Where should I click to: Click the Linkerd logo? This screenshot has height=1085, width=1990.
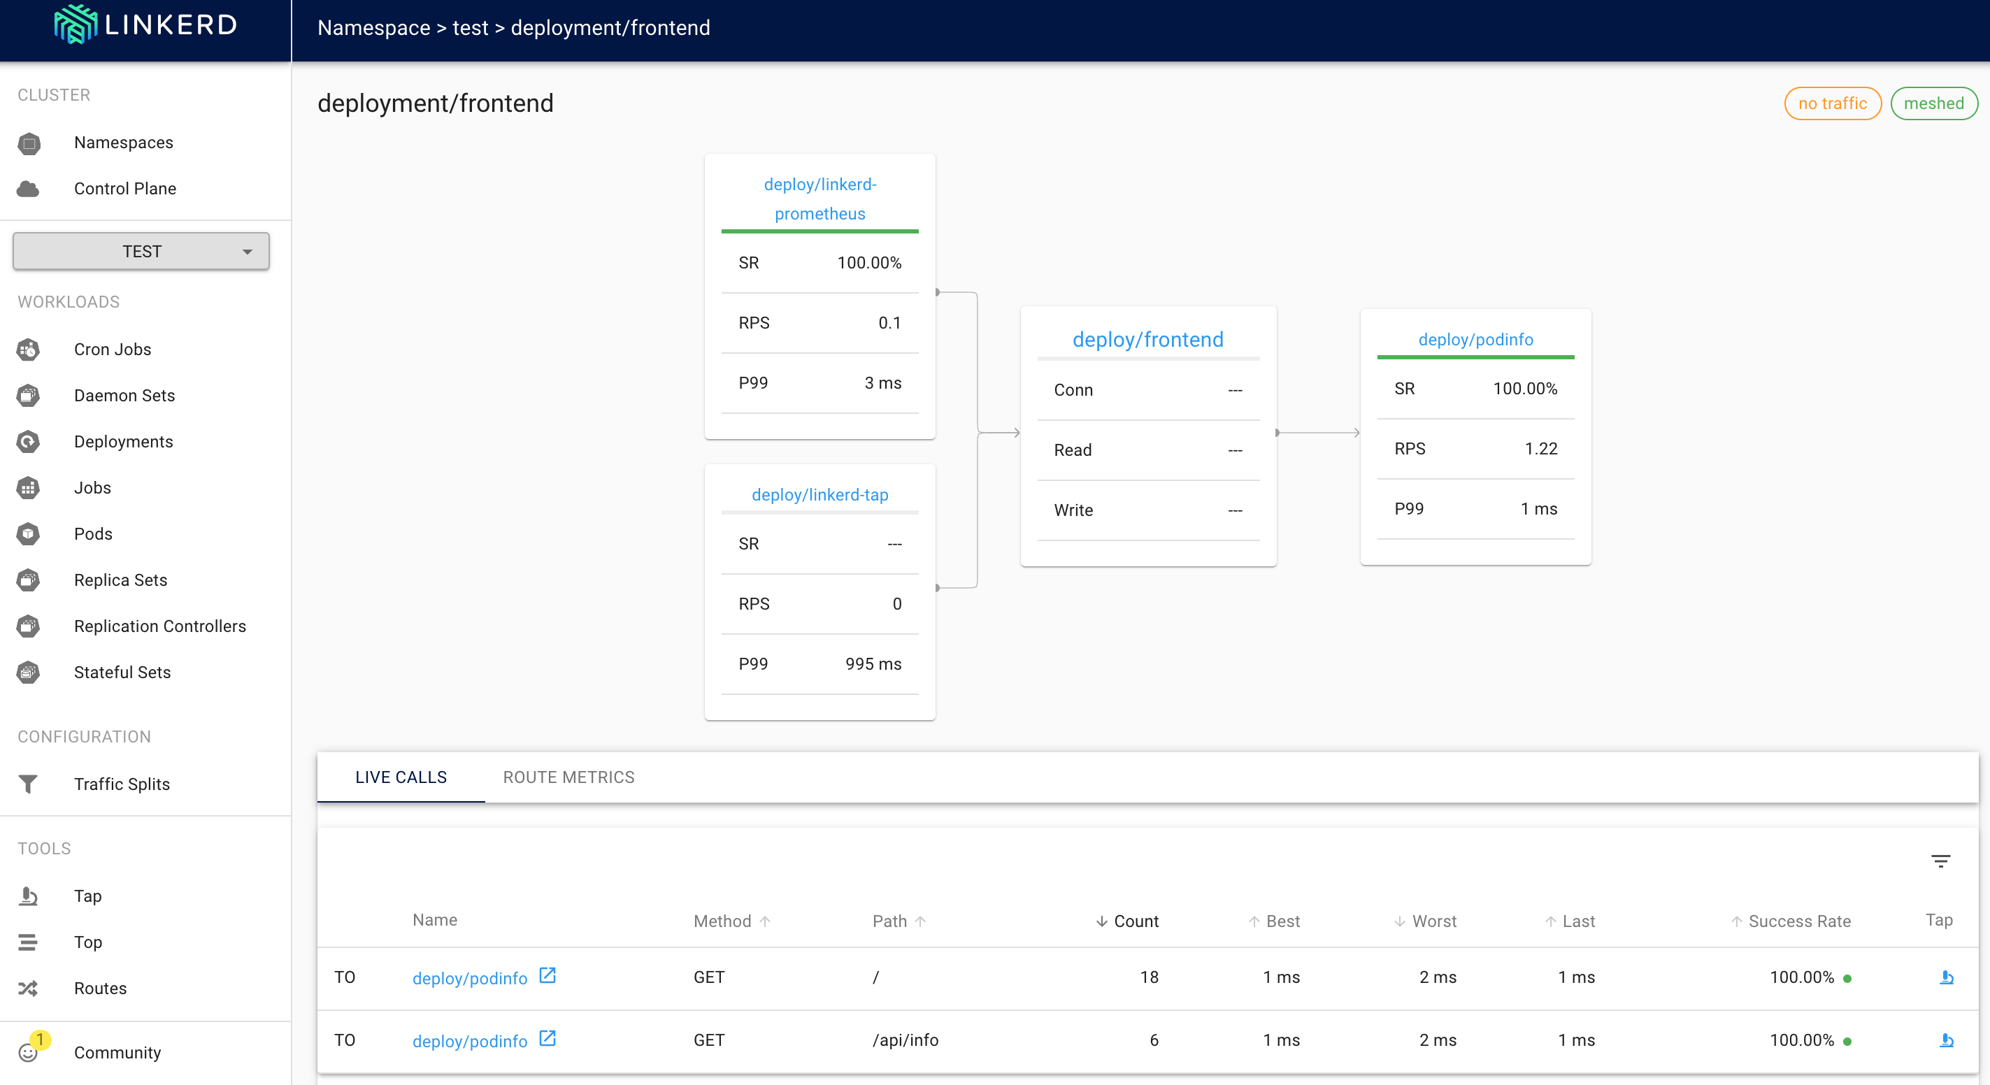pyautogui.click(x=145, y=24)
